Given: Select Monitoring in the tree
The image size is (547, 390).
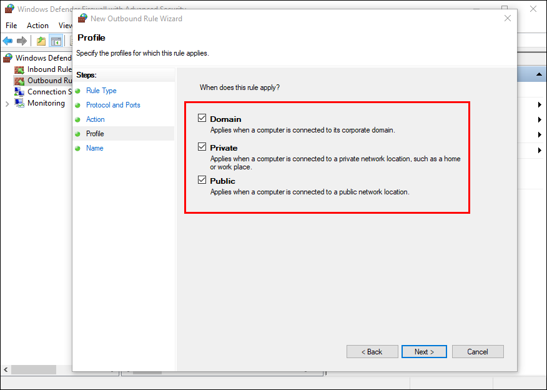Looking at the screenshot, I should (46, 102).
